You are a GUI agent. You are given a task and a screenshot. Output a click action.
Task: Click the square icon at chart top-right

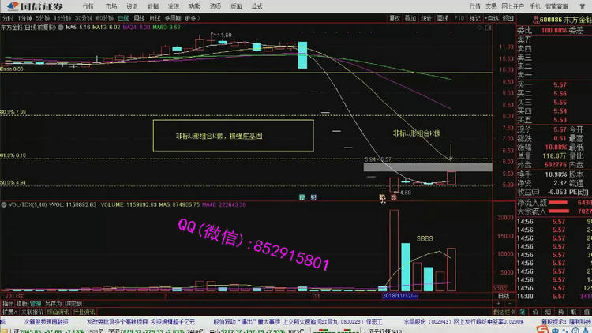487,26
